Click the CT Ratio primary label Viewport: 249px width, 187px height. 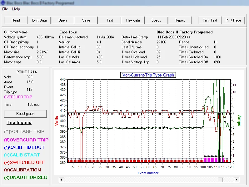point(16,42)
